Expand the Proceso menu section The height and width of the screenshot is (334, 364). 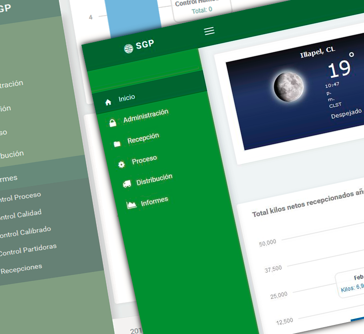144,160
